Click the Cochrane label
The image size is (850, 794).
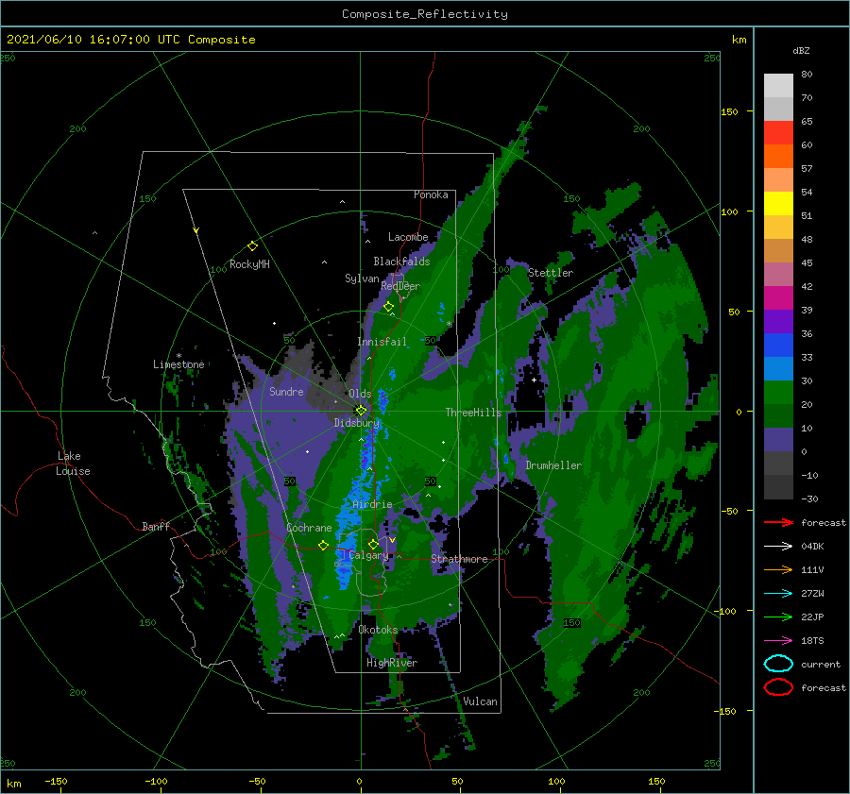pos(309,528)
